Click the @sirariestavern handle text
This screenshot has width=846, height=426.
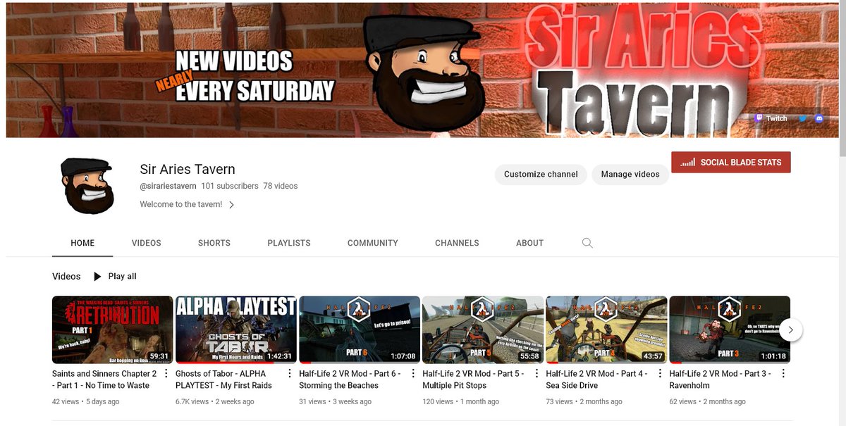click(168, 186)
